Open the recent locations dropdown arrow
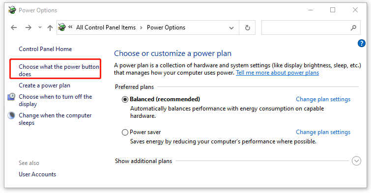 (40, 28)
